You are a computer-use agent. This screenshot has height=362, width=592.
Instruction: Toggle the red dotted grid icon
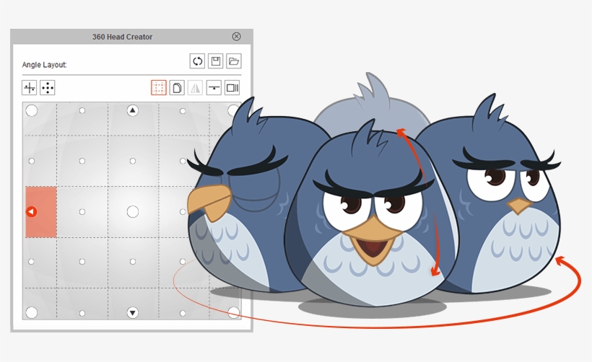tap(159, 88)
